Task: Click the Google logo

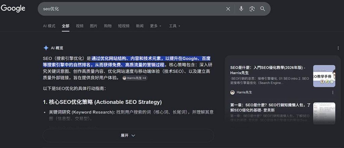Action: coord(13,8)
